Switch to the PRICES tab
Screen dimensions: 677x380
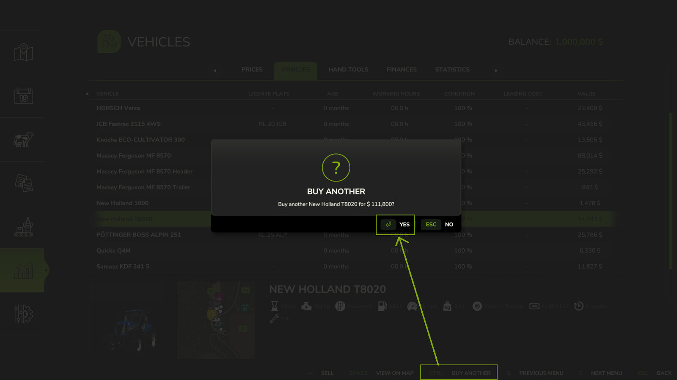click(x=252, y=70)
